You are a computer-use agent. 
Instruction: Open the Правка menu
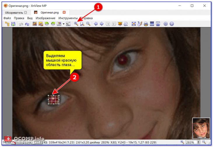pyautogui.click(x=19, y=18)
